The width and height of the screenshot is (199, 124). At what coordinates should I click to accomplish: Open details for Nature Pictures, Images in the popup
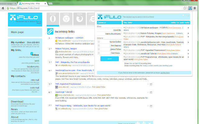coord(180,33)
